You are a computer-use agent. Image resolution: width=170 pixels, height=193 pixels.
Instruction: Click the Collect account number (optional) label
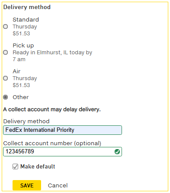click(x=52, y=143)
